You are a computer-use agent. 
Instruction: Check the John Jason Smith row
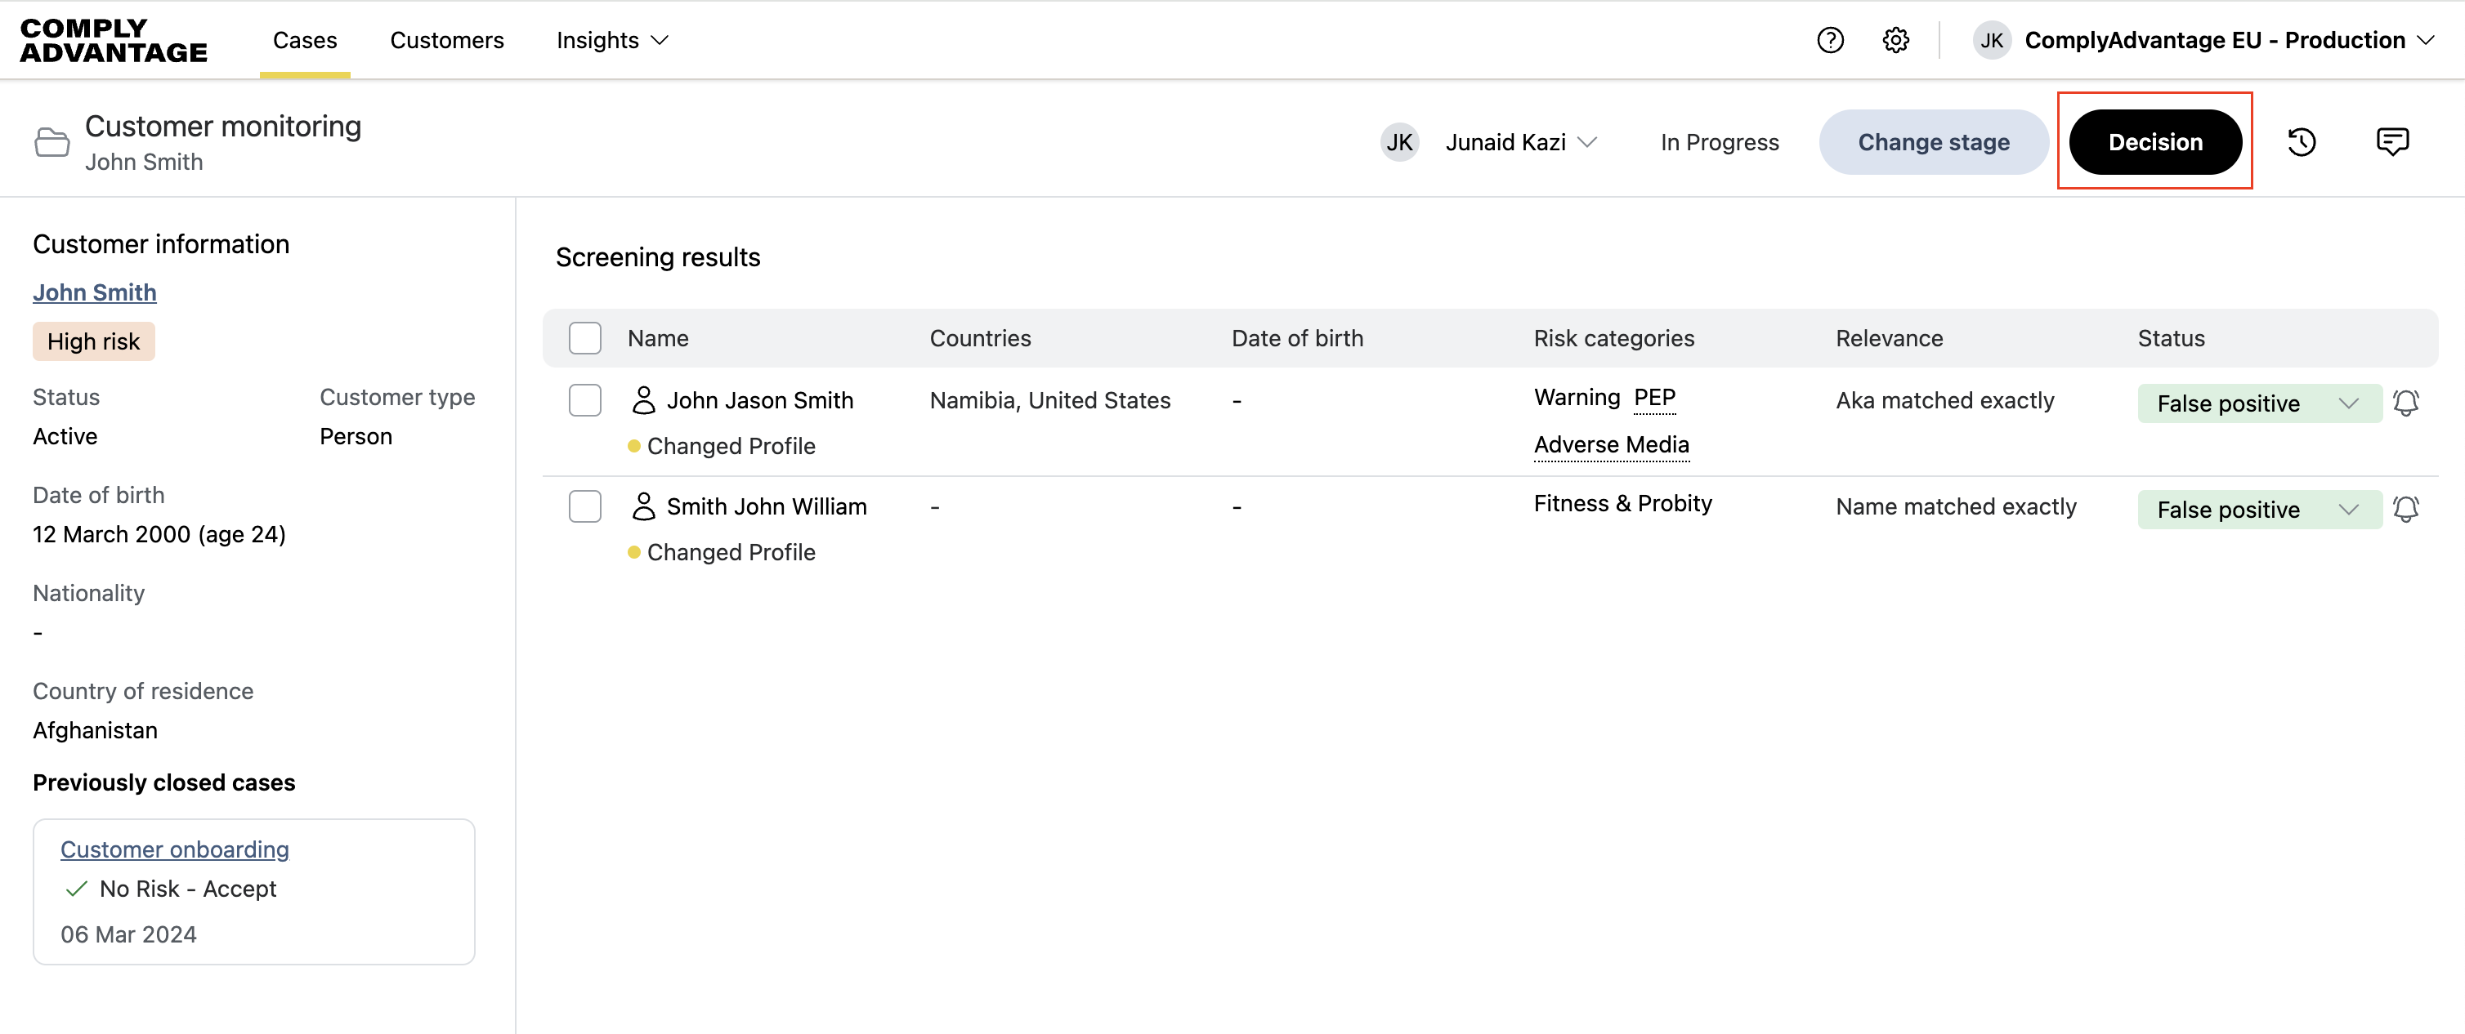[x=584, y=400]
